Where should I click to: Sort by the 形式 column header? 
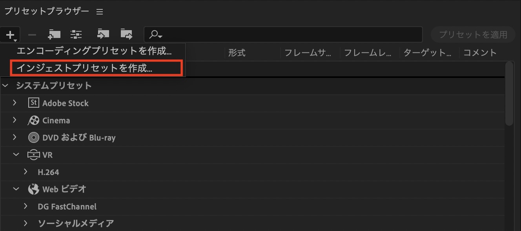237,53
